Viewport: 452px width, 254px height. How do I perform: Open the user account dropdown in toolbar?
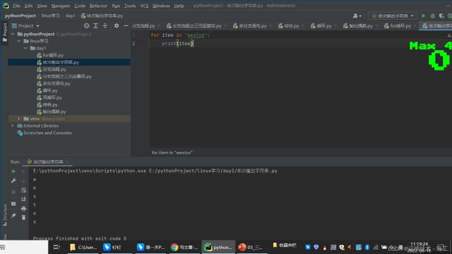[x=357, y=16]
